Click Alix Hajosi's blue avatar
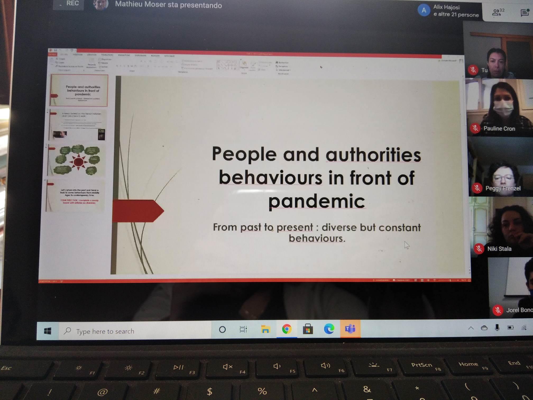 coord(424,11)
